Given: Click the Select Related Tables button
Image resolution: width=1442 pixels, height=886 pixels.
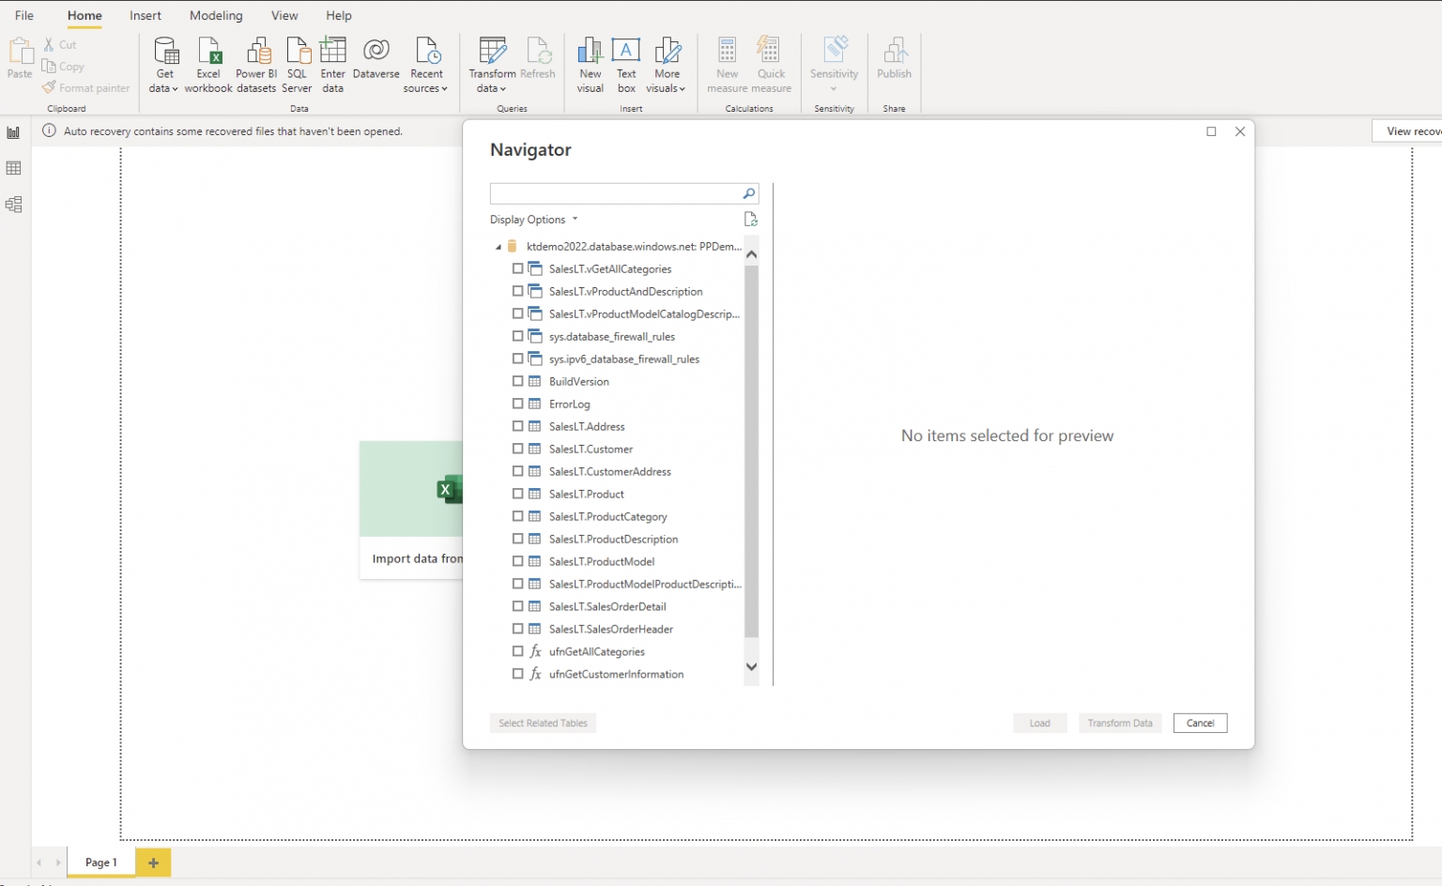Looking at the screenshot, I should click(543, 723).
